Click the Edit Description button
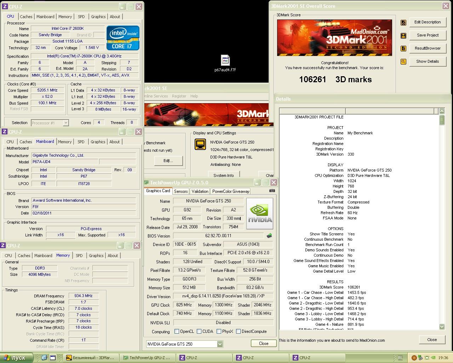Viewport: 453px width, 363px height. [428, 22]
